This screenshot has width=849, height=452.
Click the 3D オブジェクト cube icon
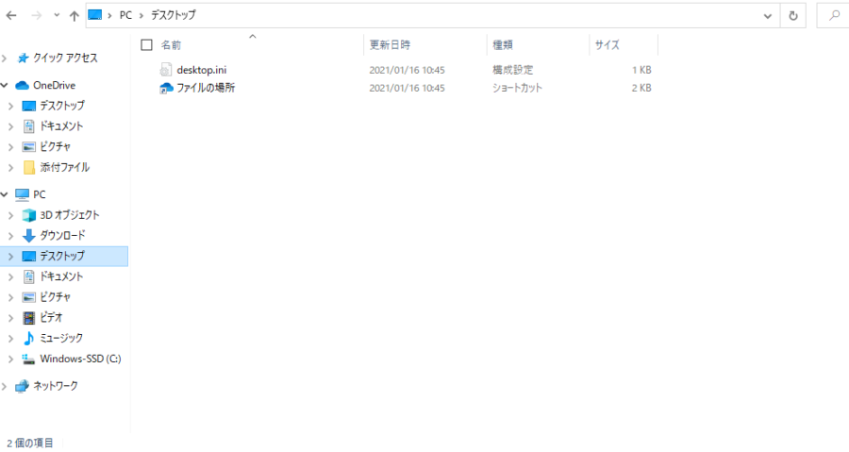point(28,215)
